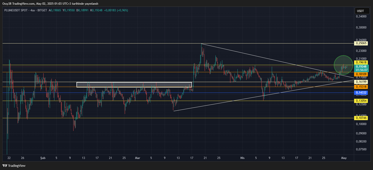Viewport: 373px width, 170px height.
Task: Click the Ossy38 publisher name in header
Action: (7, 3)
